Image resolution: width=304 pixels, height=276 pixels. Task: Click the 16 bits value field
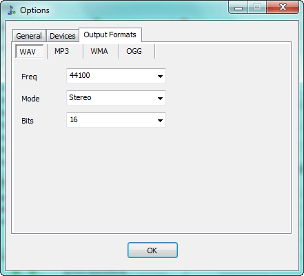click(x=116, y=120)
